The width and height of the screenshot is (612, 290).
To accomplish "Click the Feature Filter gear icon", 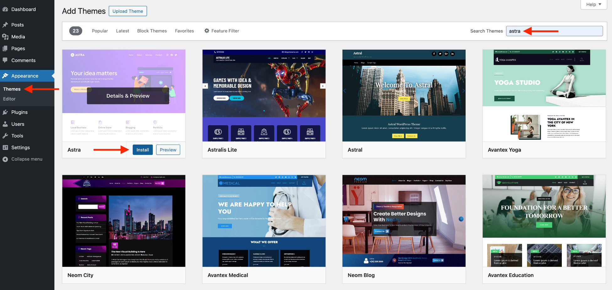I will click(x=207, y=31).
